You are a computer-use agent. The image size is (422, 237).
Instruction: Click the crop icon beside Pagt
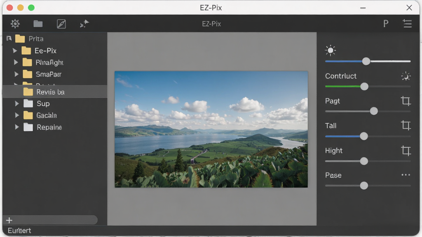pos(406,101)
